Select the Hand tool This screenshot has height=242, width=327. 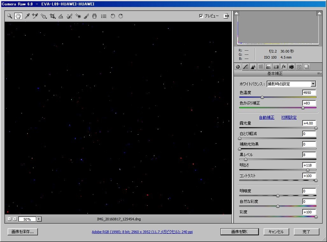coord(18,16)
